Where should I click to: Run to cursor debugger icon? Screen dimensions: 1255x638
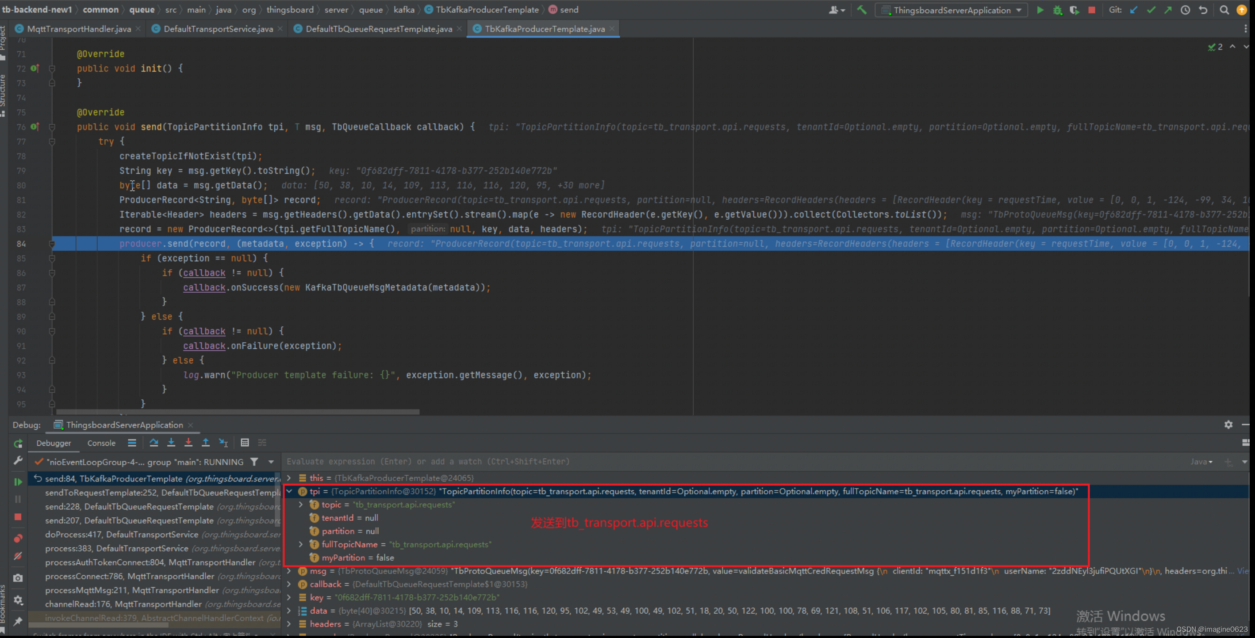coord(223,443)
